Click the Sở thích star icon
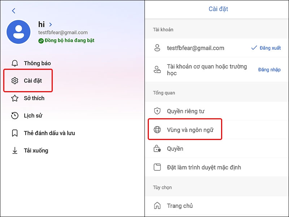Image resolution: width=289 pixels, height=217 pixels. tap(15, 98)
